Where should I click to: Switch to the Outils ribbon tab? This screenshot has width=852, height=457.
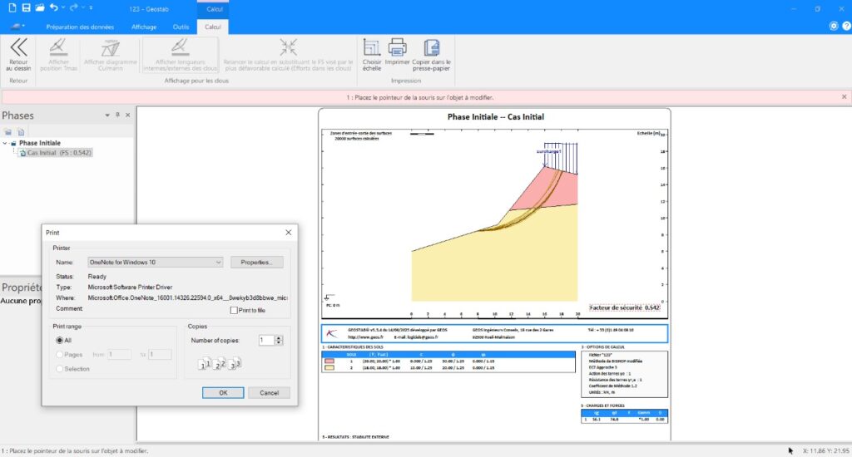click(181, 27)
